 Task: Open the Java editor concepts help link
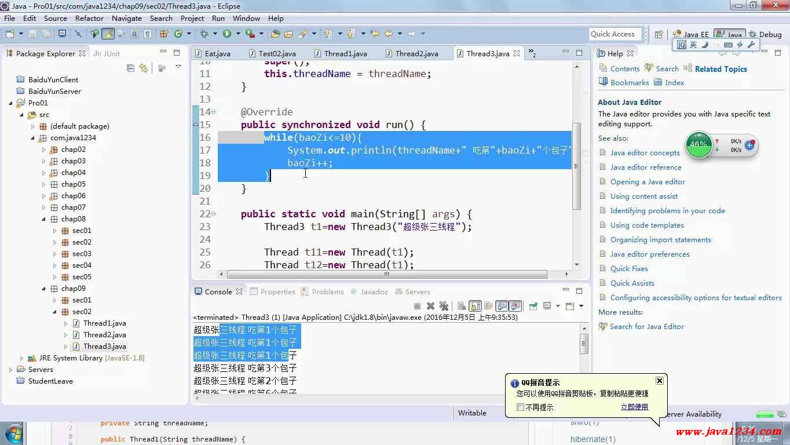point(645,153)
